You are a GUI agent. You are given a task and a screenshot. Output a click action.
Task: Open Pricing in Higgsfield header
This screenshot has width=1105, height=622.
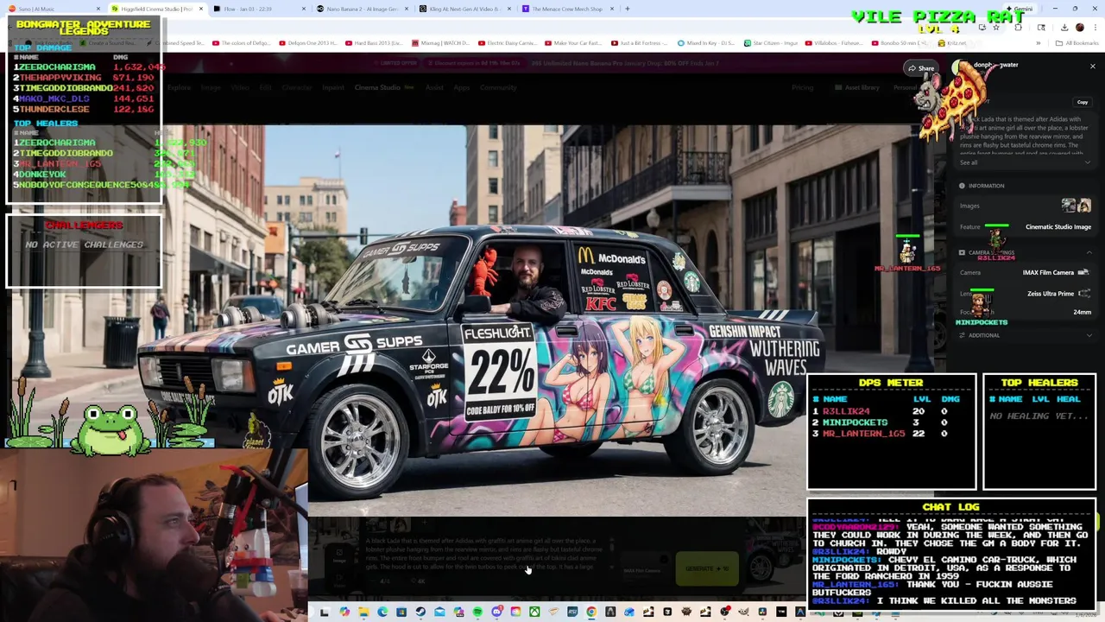pyautogui.click(x=802, y=87)
